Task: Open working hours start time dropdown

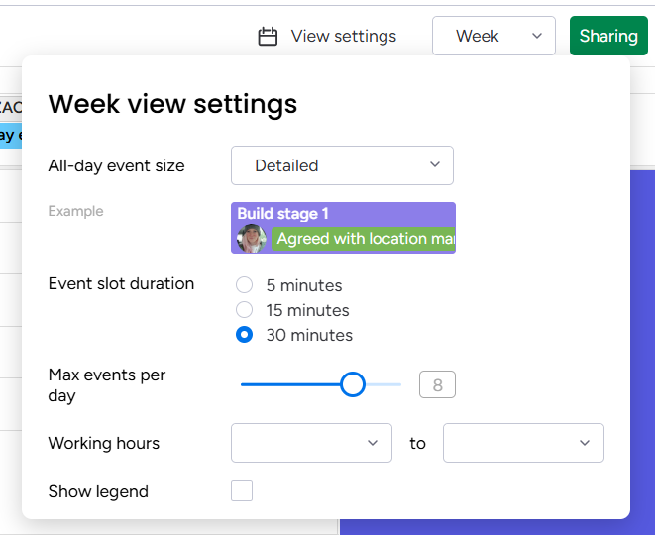Action: [311, 443]
